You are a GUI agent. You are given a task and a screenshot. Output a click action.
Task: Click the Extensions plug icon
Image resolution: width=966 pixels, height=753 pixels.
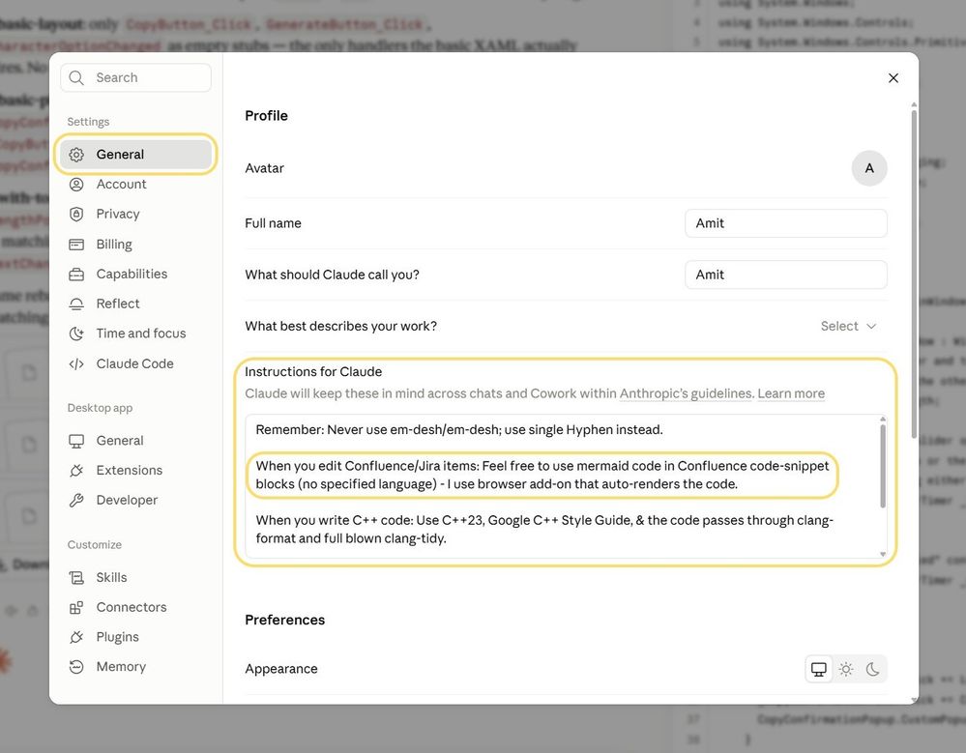point(76,471)
